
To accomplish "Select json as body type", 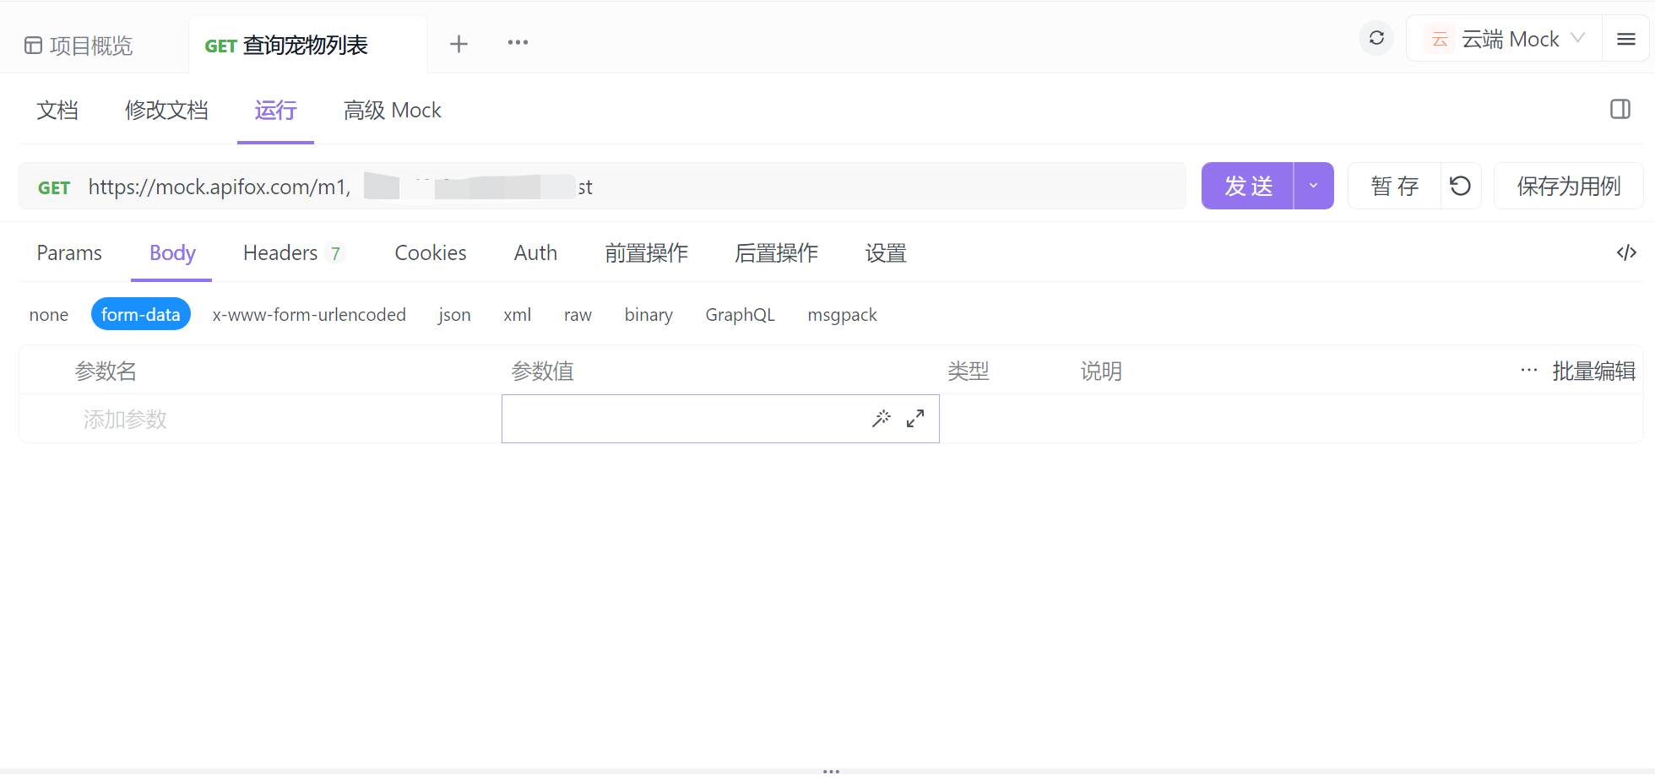I will [454, 314].
